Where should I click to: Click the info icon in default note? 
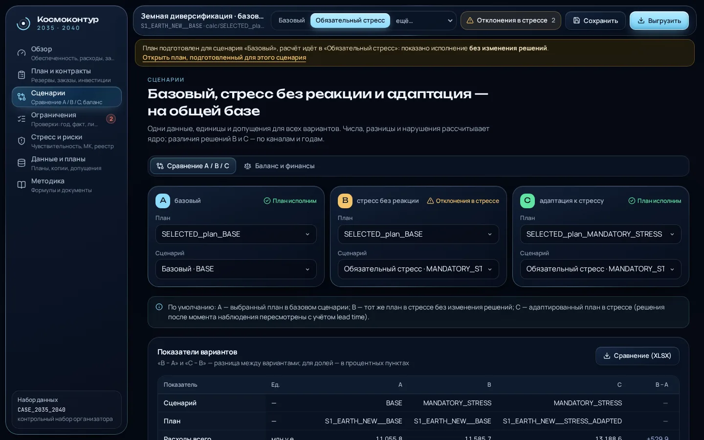[159, 307]
